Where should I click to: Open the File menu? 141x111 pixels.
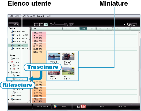(11, 16)
